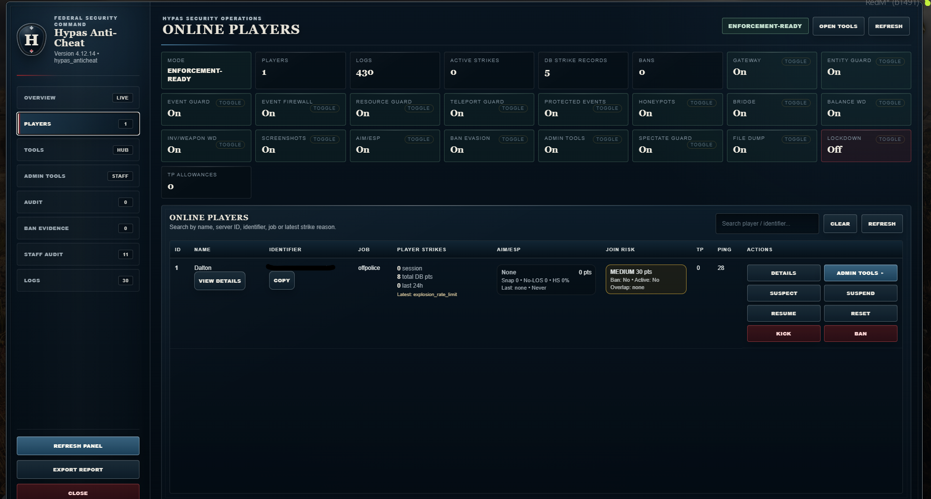
Task: Toggle the Inv/Weapon WD module
Action: coord(230,145)
